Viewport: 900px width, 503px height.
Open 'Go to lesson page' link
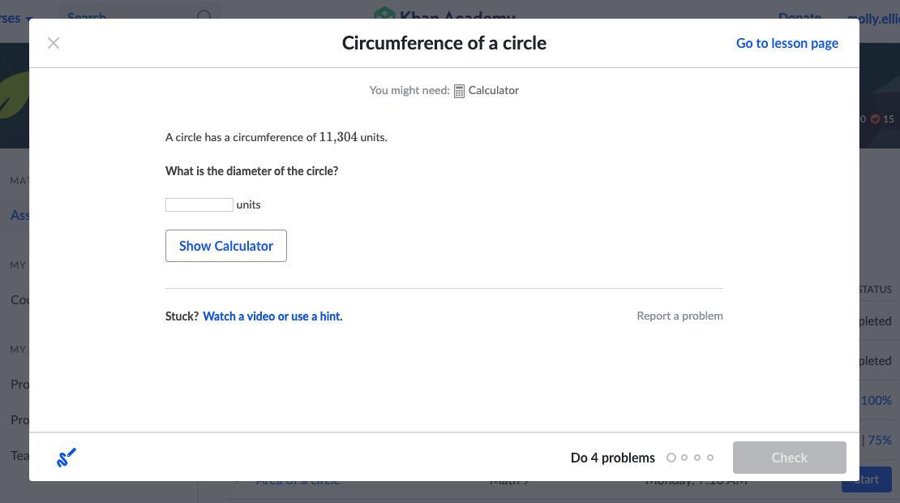coord(786,43)
